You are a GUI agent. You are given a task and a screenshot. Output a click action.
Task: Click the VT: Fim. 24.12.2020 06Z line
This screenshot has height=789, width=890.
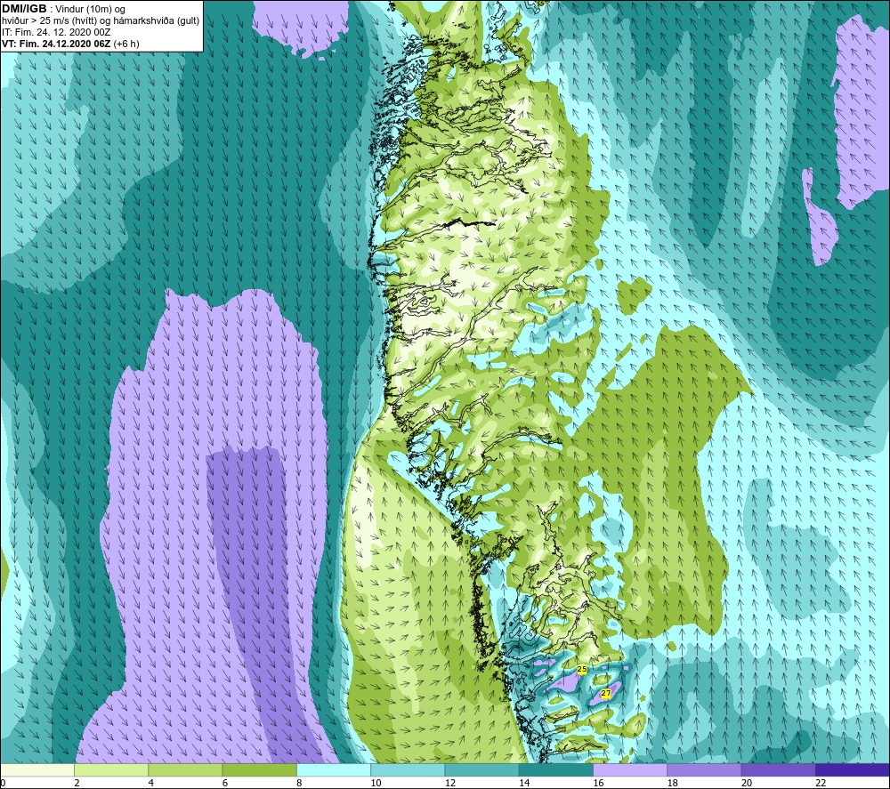(70, 44)
